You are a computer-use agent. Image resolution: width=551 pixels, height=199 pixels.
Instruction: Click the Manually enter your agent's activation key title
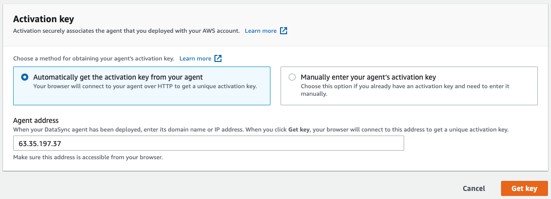(368, 77)
